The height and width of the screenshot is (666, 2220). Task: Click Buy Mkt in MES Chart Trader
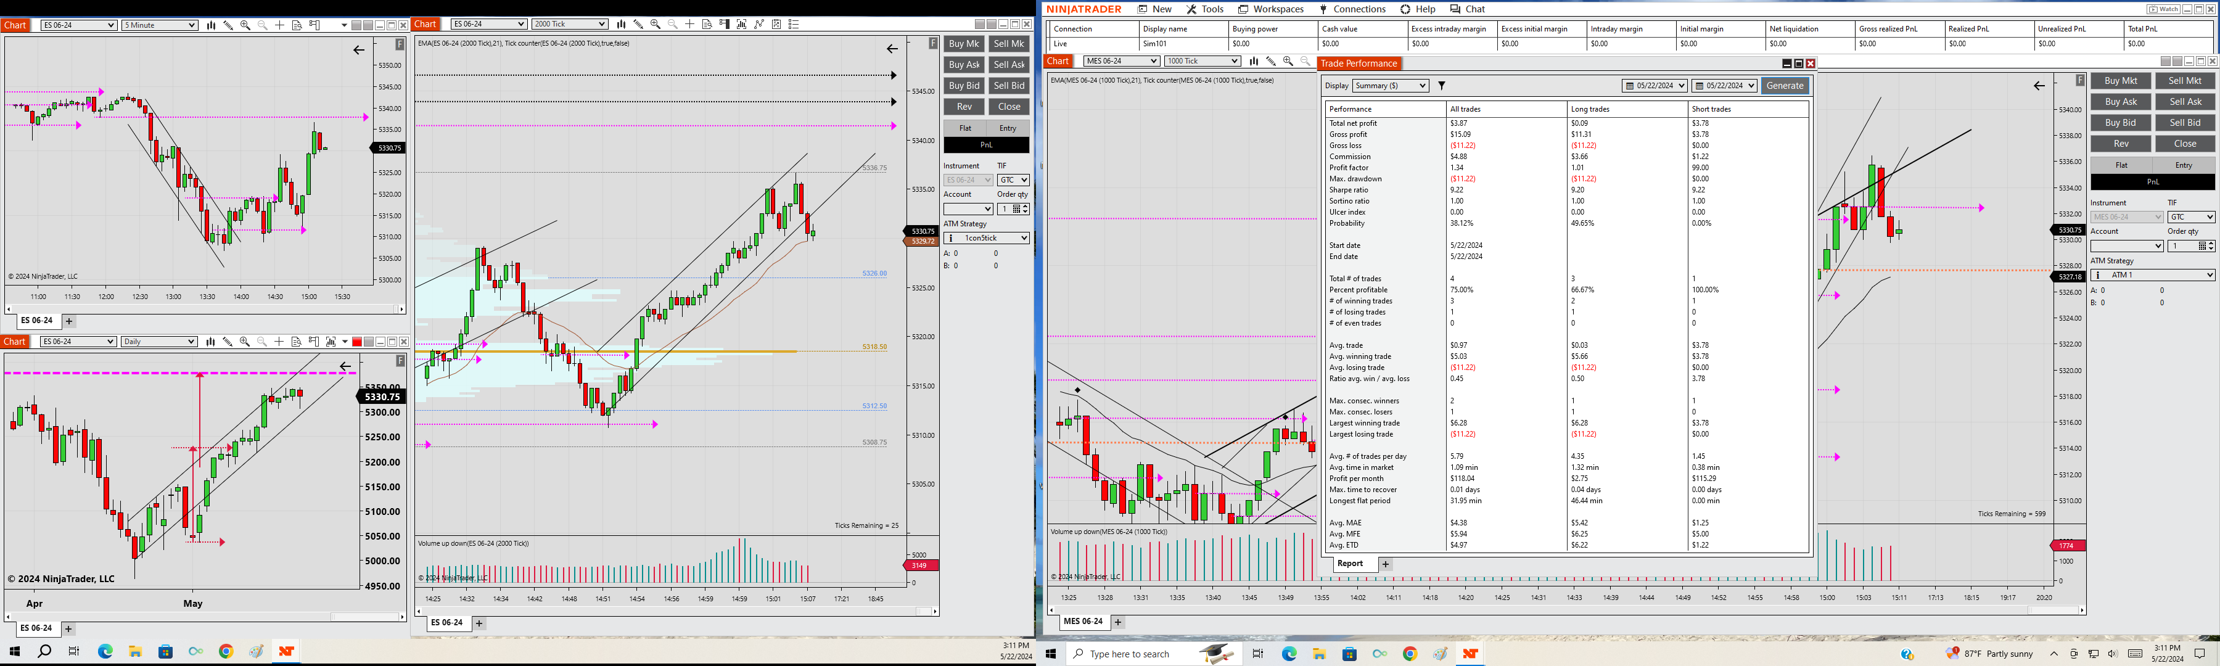(x=2121, y=81)
